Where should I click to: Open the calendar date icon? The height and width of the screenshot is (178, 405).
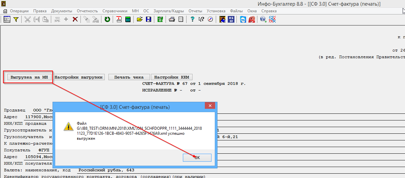[x=119, y=19]
